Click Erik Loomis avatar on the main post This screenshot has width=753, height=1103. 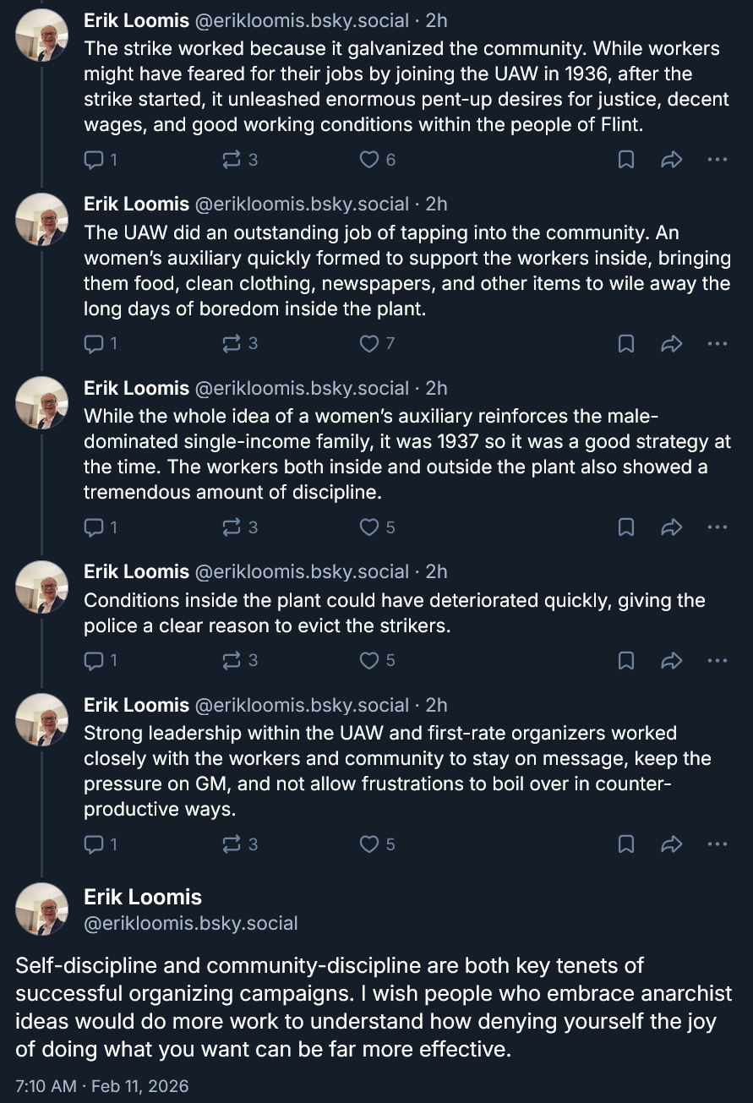click(42, 909)
